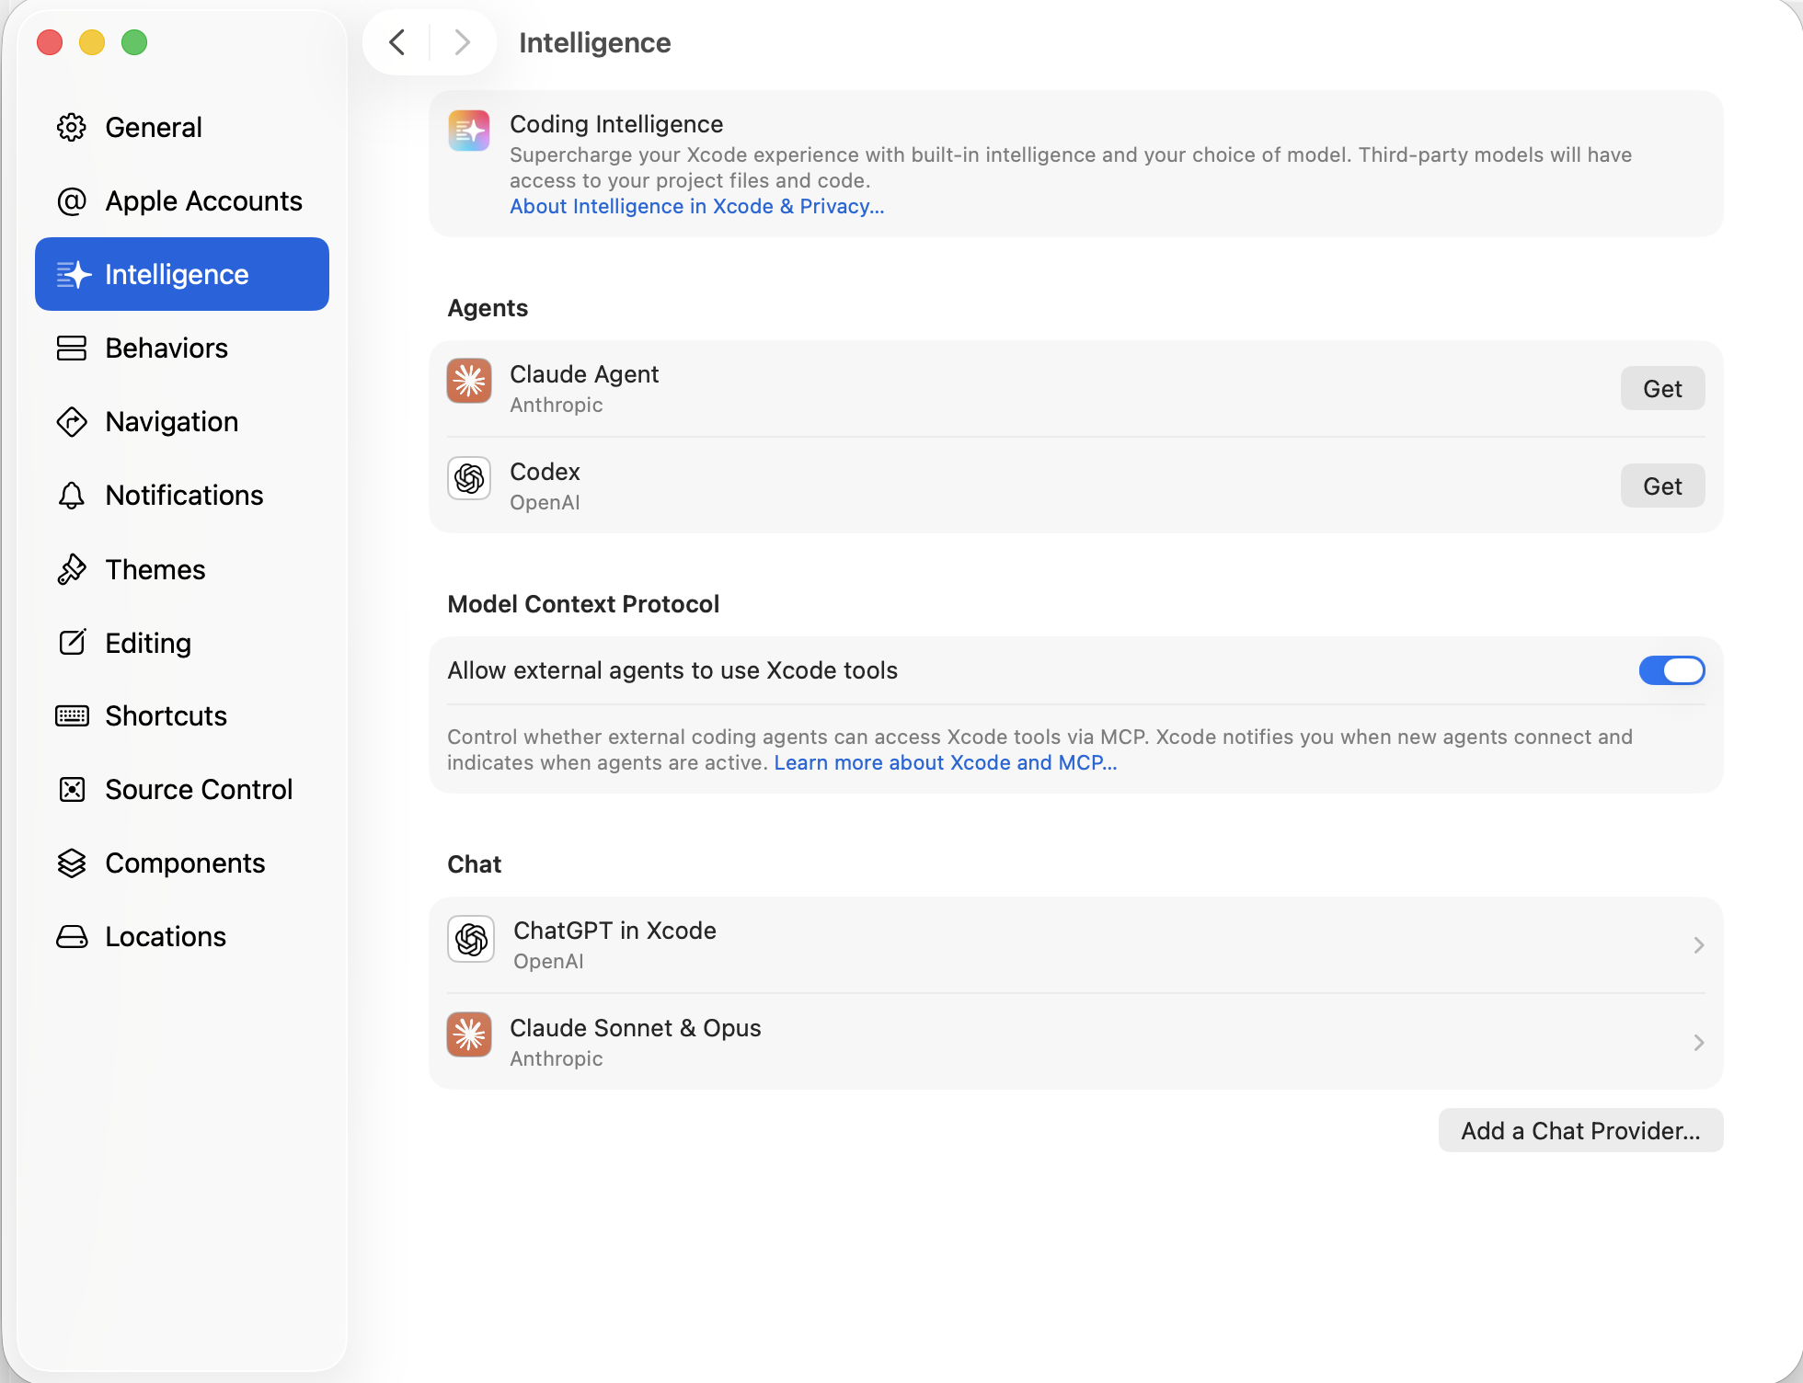Click the Themes paintbrush sidebar icon
The image size is (1803, 1383).
72,569
